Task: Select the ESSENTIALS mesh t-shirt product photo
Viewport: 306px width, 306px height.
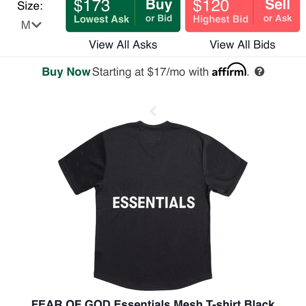Action: (153, 202)
